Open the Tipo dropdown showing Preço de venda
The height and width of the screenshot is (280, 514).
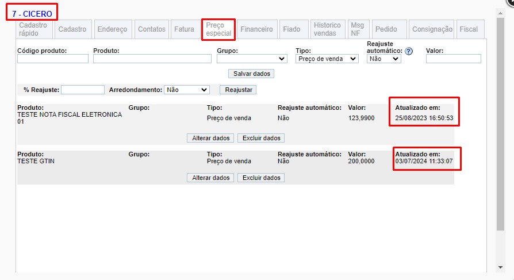point(327,59)
